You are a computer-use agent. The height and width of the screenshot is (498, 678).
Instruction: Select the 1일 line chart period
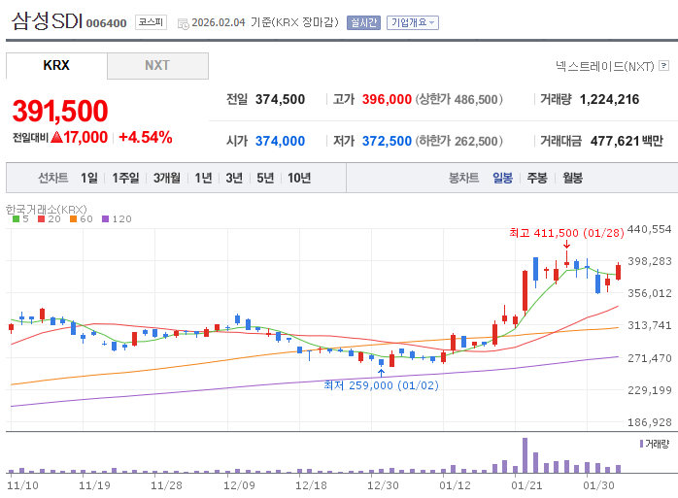click(x=89, y=178)
